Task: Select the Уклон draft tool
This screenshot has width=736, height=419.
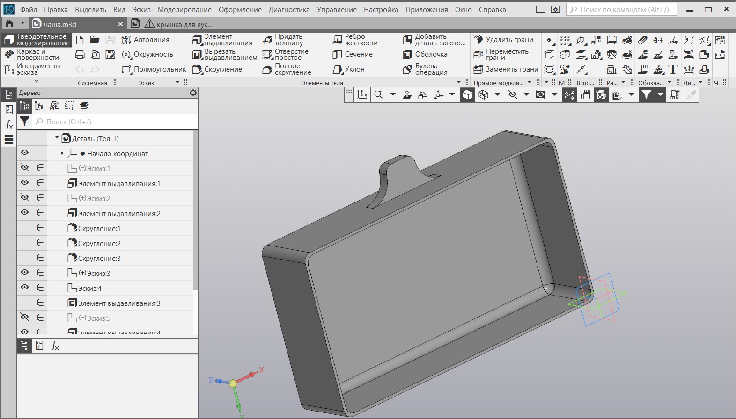Action: click(349, 69)
